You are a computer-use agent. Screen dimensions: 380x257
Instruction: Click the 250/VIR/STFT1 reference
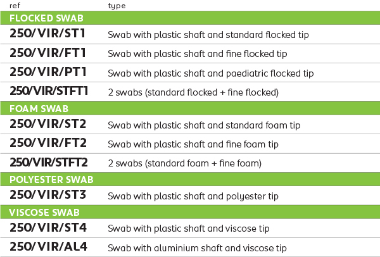(49, 91)
